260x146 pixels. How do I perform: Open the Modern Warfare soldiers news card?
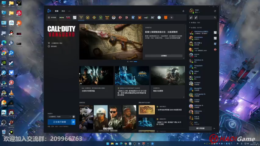[96, 82]
